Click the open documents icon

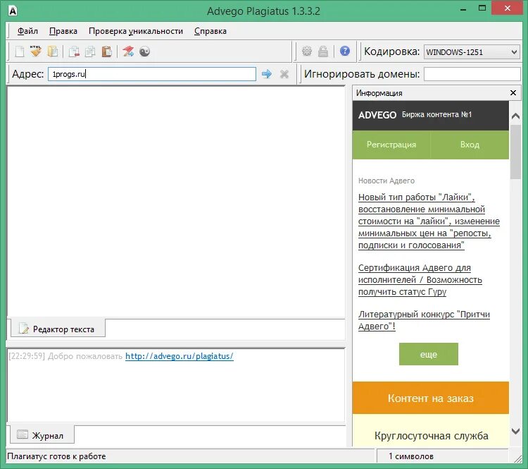click(53, 51)
